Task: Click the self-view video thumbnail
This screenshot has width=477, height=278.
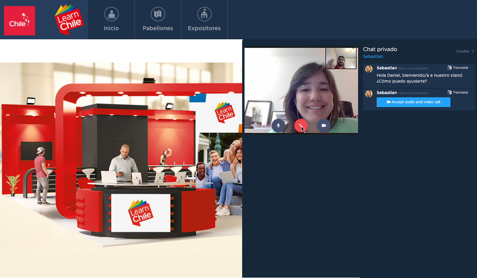Action: pos(341,58)
